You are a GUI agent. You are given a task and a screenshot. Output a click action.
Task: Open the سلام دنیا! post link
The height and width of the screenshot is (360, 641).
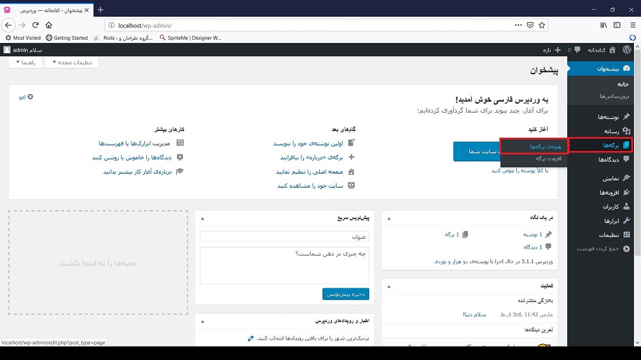(474, 315)
